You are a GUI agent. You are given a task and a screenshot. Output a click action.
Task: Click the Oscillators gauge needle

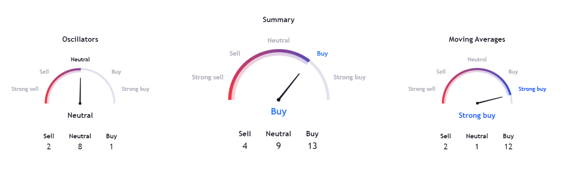pyautogui.click(x=80, y=91)
